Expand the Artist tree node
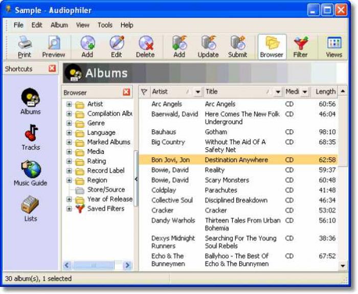358x294 pixels. coord(69,104)
